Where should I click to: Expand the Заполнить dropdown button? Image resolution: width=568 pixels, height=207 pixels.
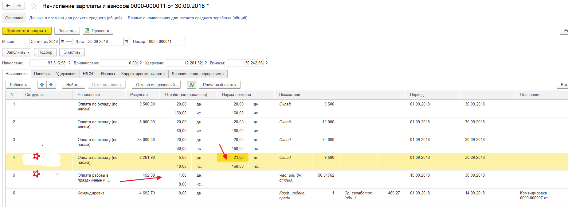pyautogui.click(x=17, y=52)
